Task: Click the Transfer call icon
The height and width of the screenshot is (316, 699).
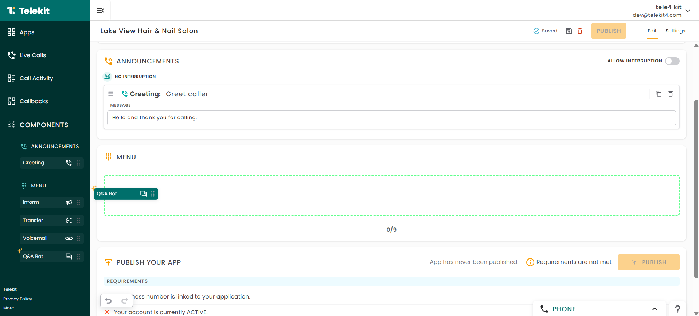Action: [69, 221]
